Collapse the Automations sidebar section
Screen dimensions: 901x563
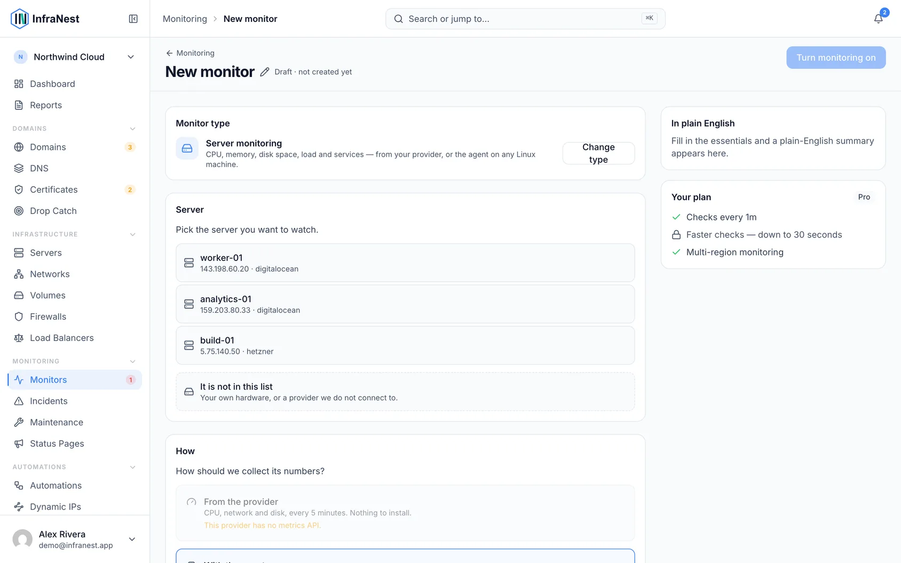coord(133,467)
